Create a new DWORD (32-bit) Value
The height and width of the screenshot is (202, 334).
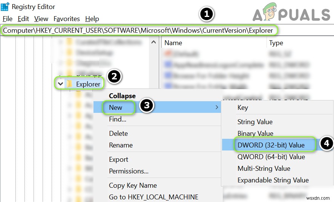point(271,145)
